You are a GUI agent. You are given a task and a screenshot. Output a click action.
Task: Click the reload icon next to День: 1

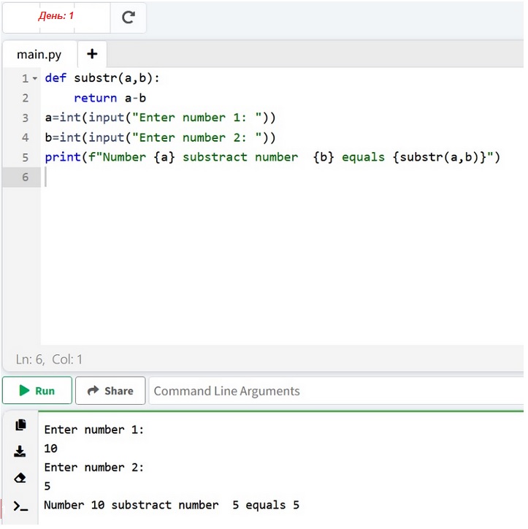coord(129,17)
